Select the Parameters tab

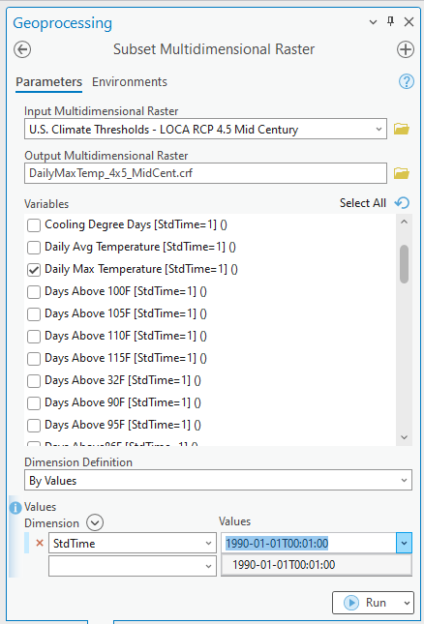point(49,82)
